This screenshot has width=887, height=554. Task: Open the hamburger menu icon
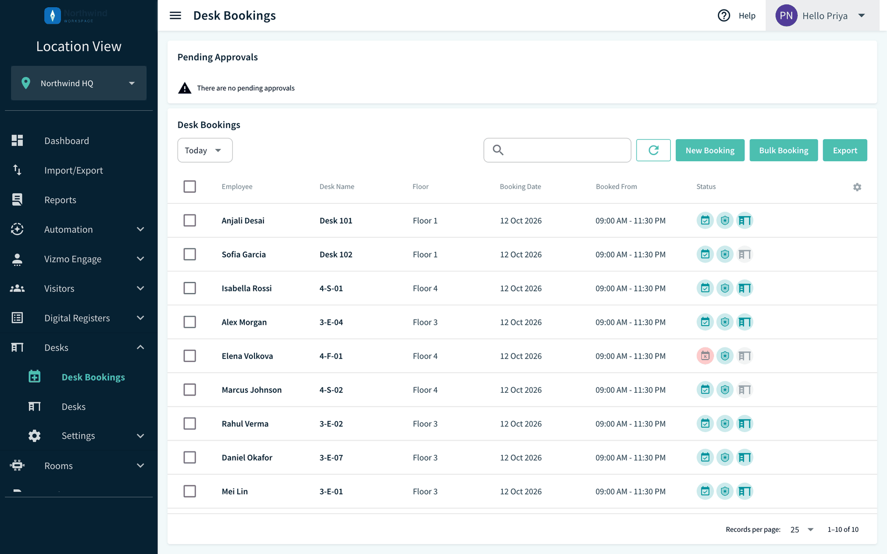[x=175, y=16]
